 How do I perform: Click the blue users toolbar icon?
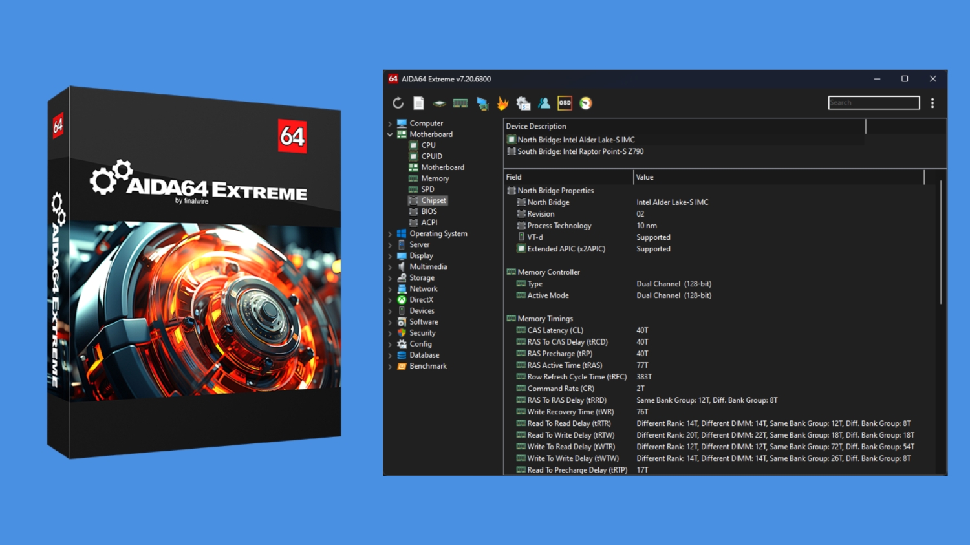pyautogui.click(x=544, y=103)
